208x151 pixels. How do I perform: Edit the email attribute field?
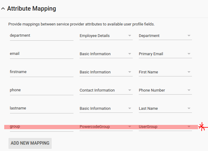(41, 54)
